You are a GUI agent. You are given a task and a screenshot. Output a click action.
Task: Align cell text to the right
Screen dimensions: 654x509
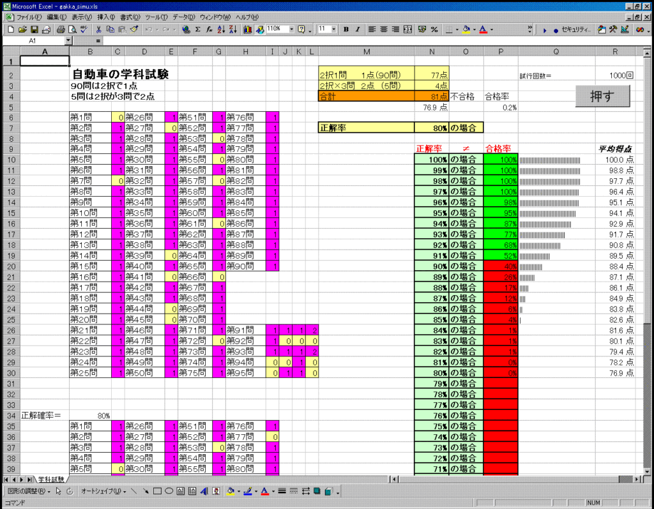click(x=395, y=29)
